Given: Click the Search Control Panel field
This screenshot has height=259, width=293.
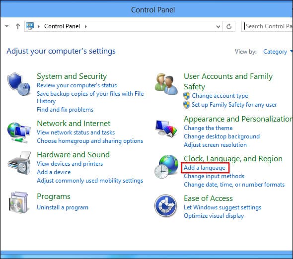Looking at the screenshot, I should 267,26.
